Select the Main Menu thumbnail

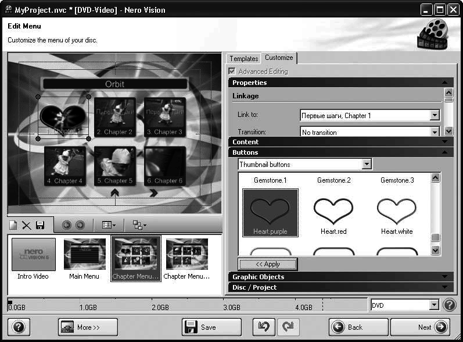(84, 259)
